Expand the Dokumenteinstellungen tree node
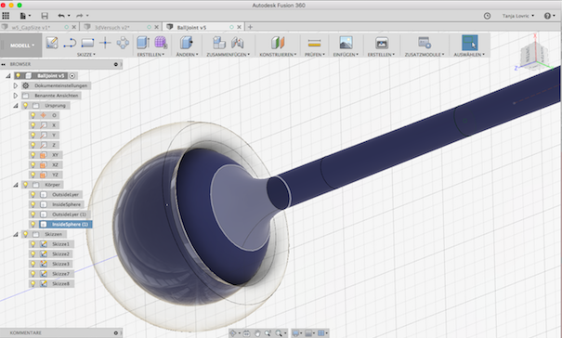Viewport: 562px width, 338px height. click(16, 85)
